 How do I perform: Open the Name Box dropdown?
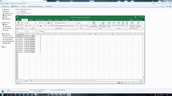[24, 31]
